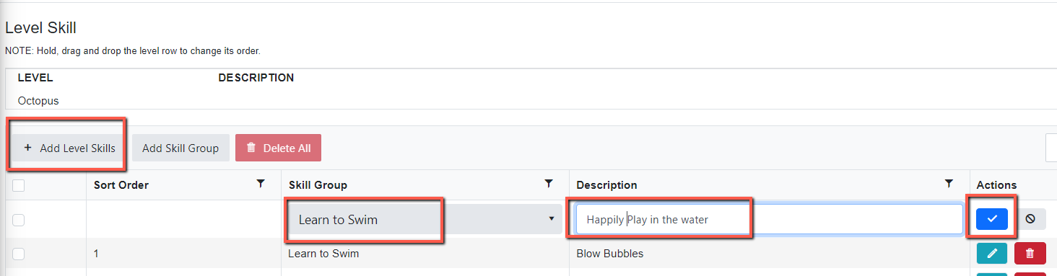The image size is (1057, 276).
Task: Click the Description text input field
Action: (769, 219)
